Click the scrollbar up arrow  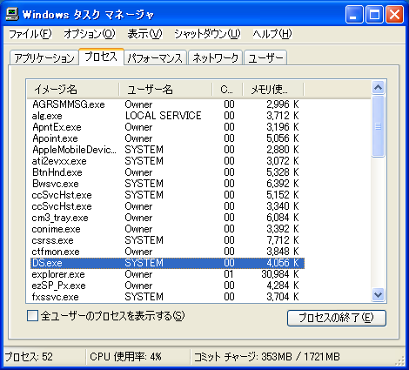tap(378, 88)
